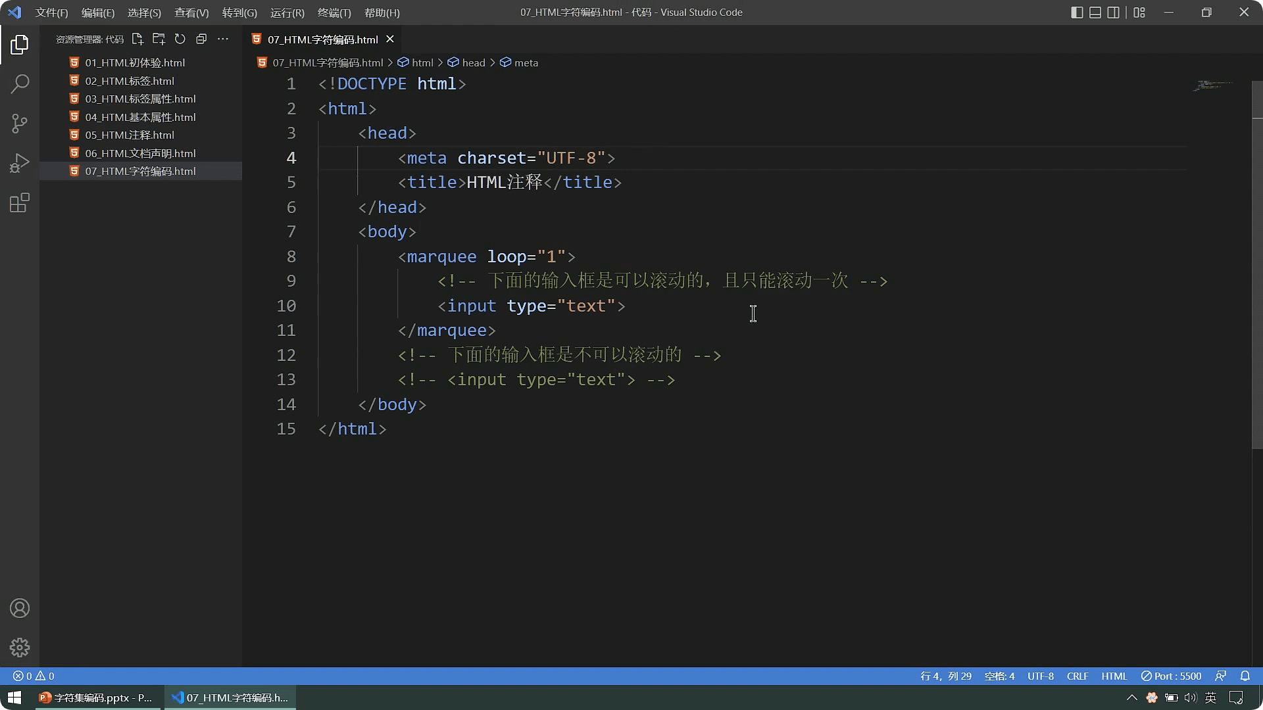Click the New File icon in explorer
This screenshot has width=1263, height=710.
point(137,39)
